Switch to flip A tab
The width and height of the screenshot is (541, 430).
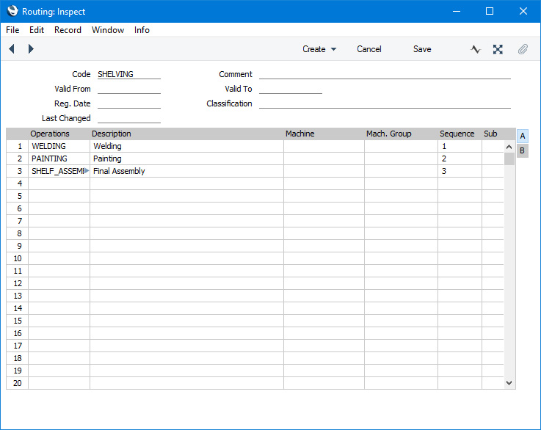(523, 136)
